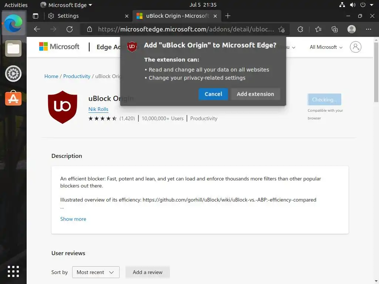Click the User reviews heading
This screenshot has width=379, height=284.
68,253
